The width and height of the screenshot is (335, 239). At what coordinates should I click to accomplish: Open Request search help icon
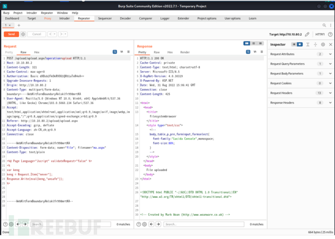tap(5, 224)
